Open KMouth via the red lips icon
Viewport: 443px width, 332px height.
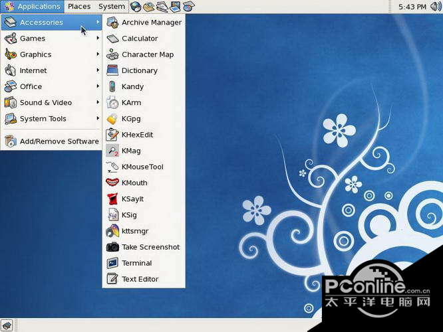pyautogui.click(x=112, y=182)
